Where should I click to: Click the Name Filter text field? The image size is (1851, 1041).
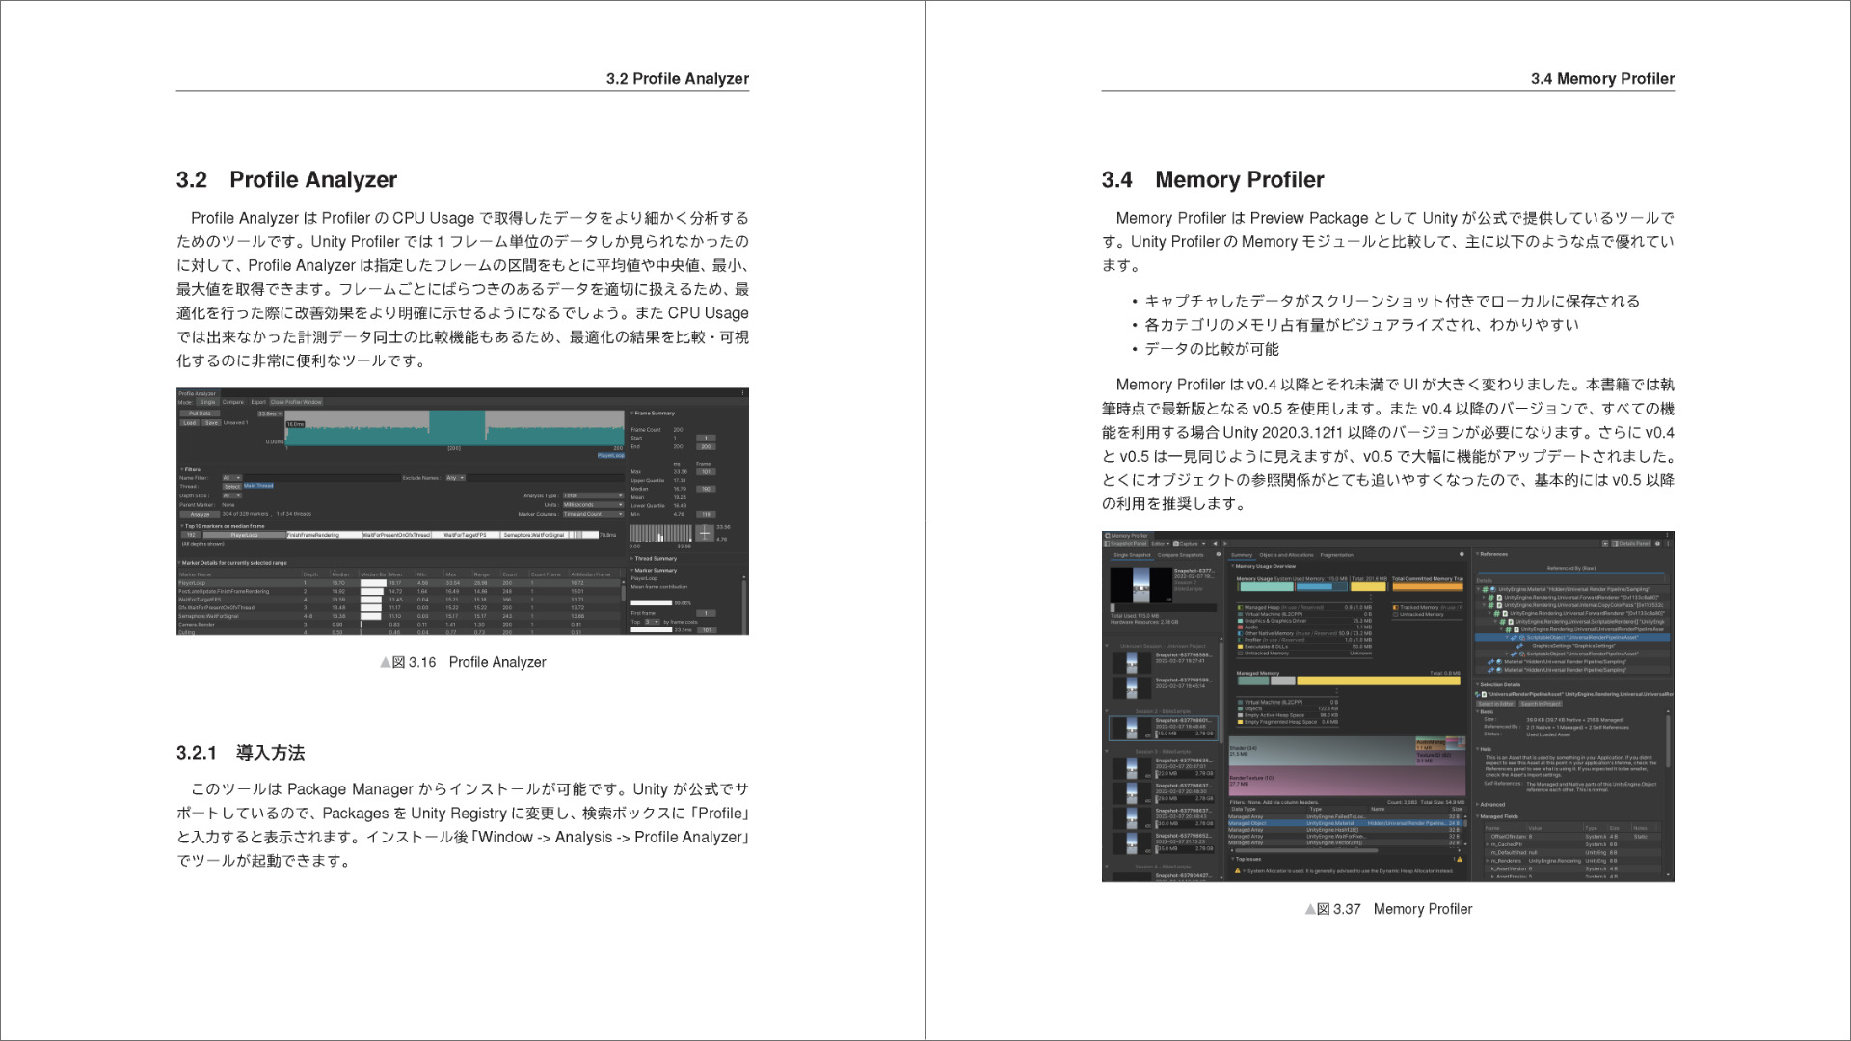[x=322, y=478]
